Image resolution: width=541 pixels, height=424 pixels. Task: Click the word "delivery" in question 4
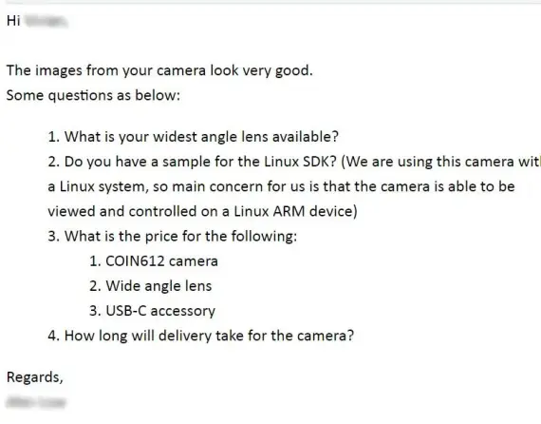click(x=184, y=336)
